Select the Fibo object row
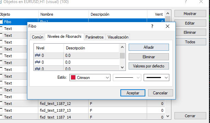This screenshot has width=210, height=123. (x=14, y=22)
